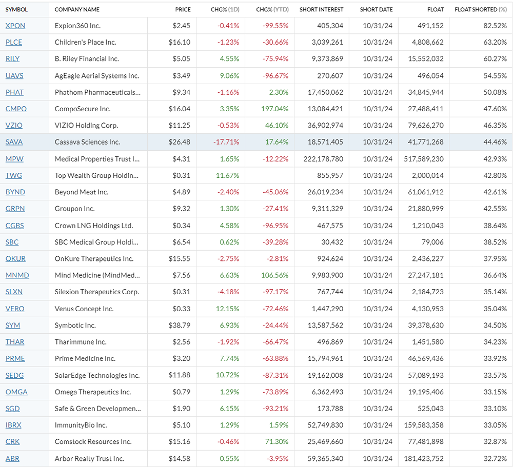
Task: Open the MNMD symbol link
Action: pyautogui.click(x=17, y=275)
